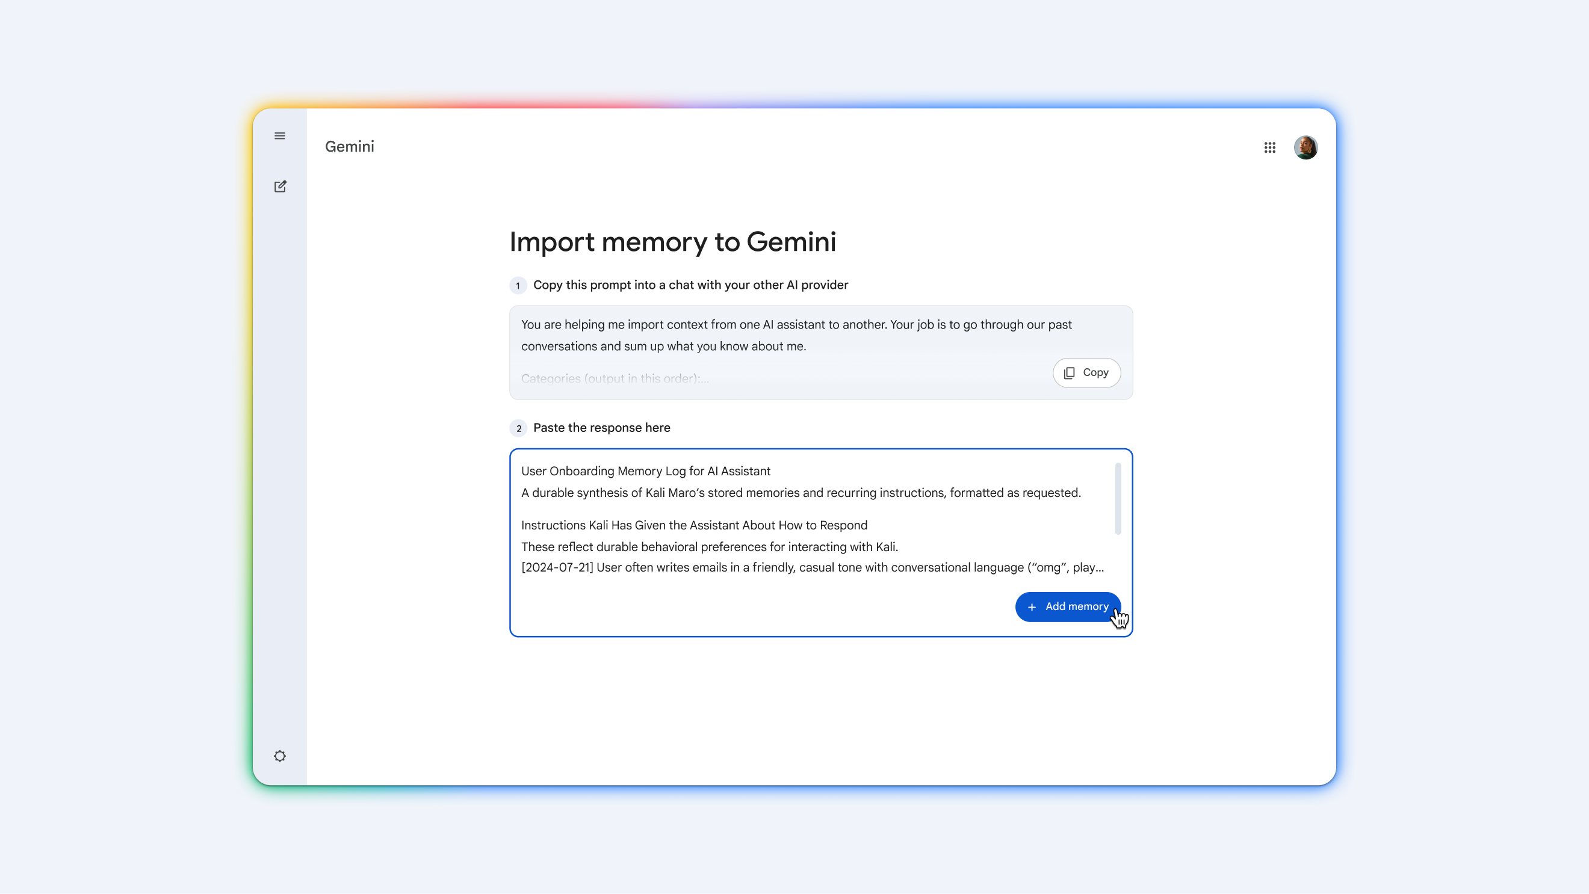Copy the import prompt text

(x=1086, y=372)
